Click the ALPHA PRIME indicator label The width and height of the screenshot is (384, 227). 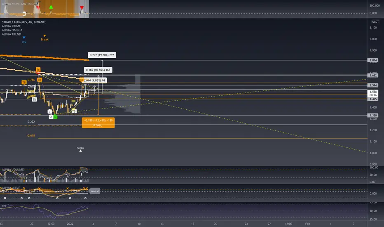(11, 26)
